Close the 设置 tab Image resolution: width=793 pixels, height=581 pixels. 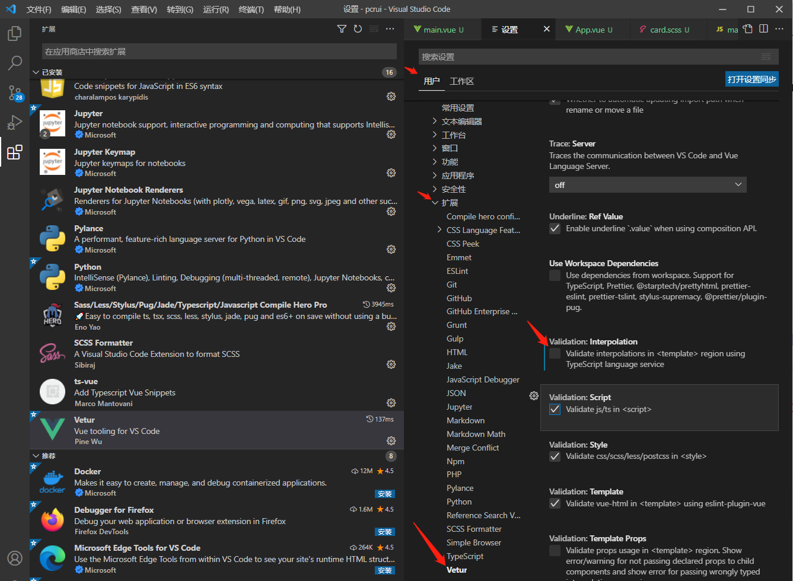coord(546,29)
